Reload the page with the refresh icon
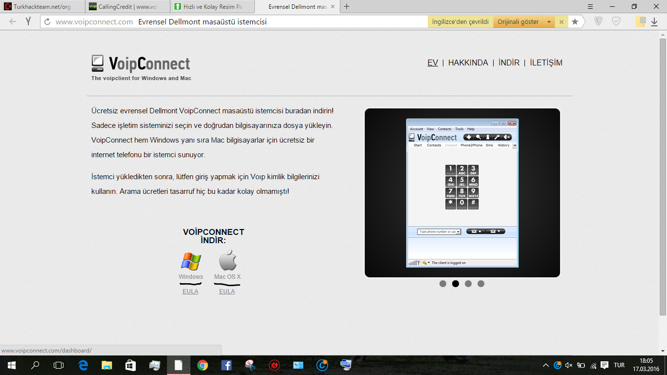Viewport: 667px width, 375px height. 48,21
